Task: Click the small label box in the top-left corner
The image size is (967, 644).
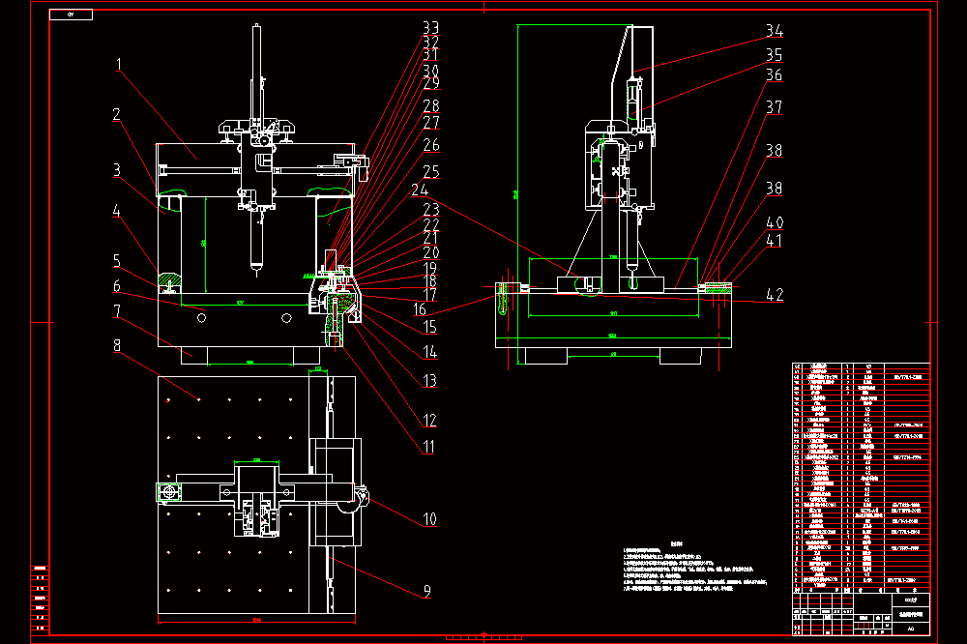Action: point(71,15)
